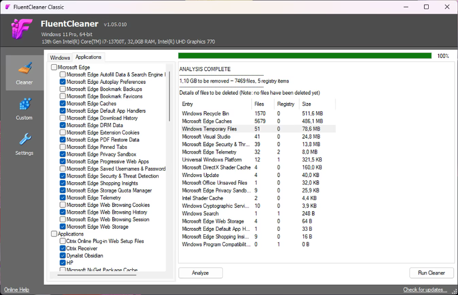This screenshot has height=295, width=458.
Task: Uncheck Microsoft Edge Progressive Web Apps
Action: pyautogui.click(x=62, y=162)
